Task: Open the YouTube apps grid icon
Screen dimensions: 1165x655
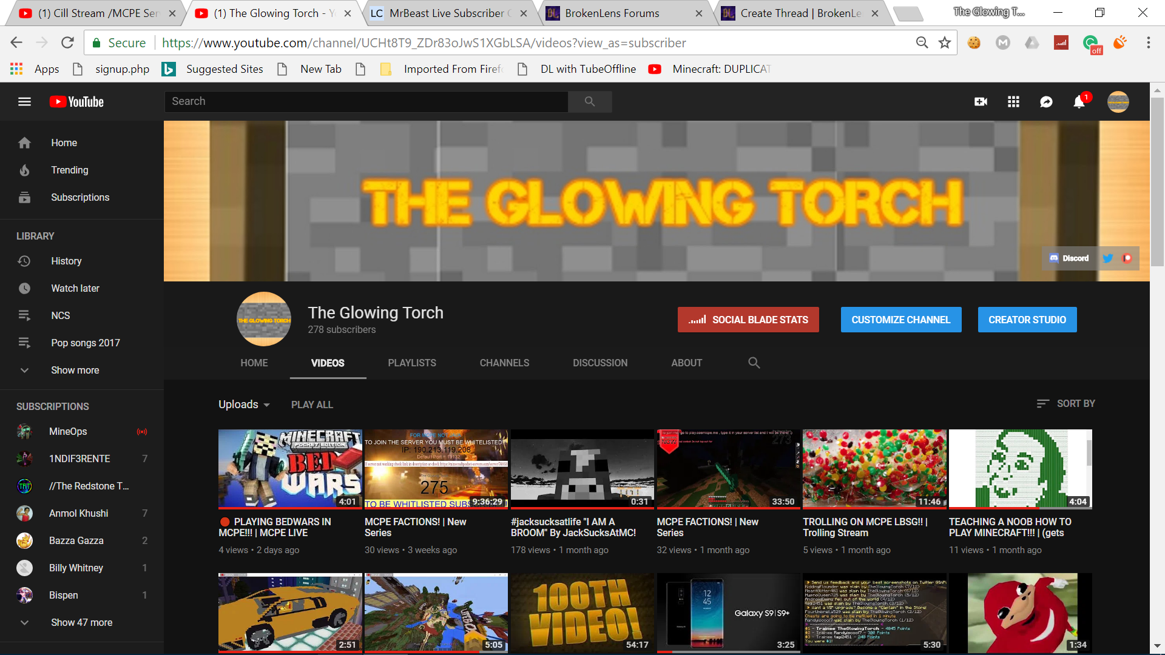Action: point(1013,102)
